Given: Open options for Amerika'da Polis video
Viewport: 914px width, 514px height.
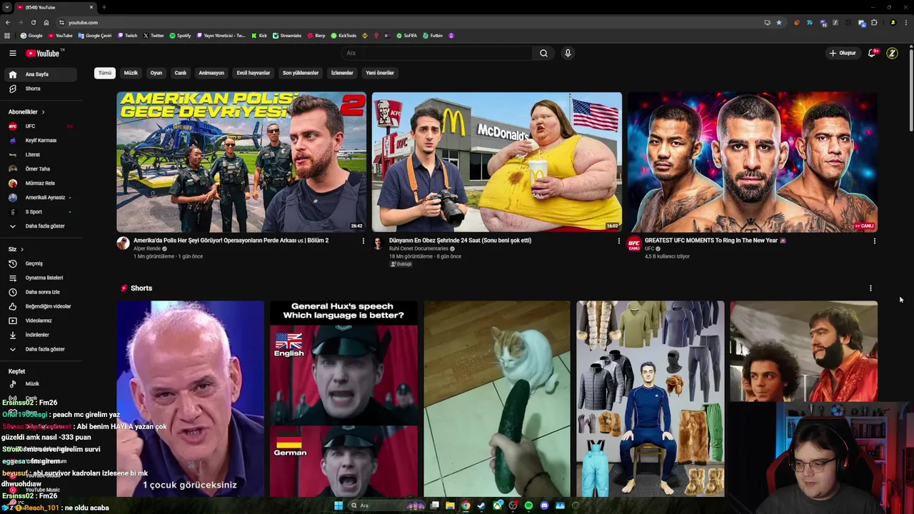Looking at the screenshot, I should (363, 241).
